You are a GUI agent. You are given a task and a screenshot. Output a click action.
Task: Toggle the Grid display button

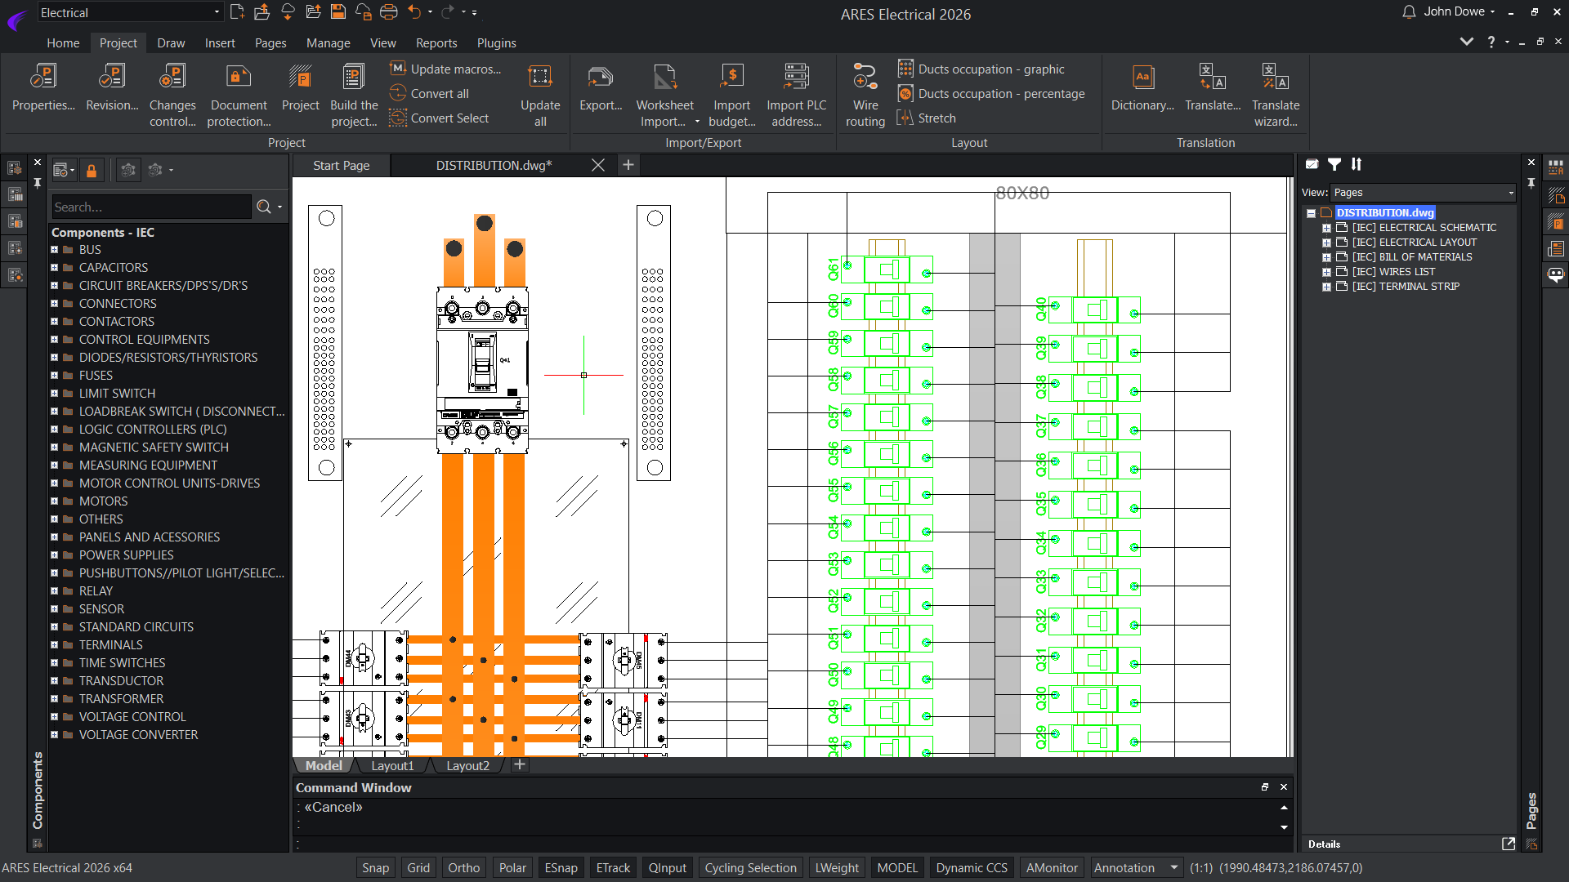[418, 867]
